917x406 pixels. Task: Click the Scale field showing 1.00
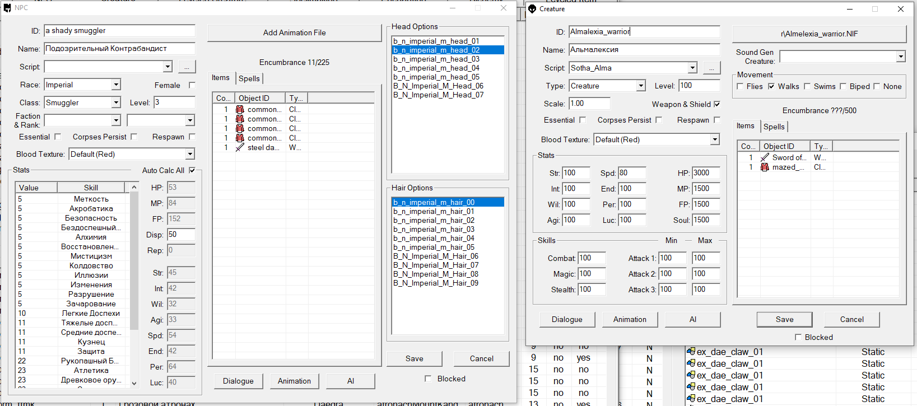click(x=589, y=104)
